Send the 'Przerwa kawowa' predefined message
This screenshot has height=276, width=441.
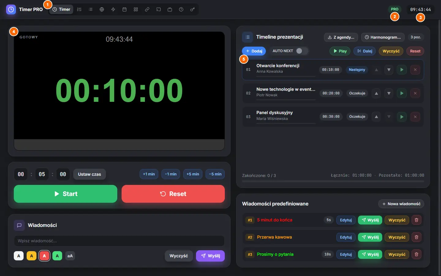tap(370, 237)
